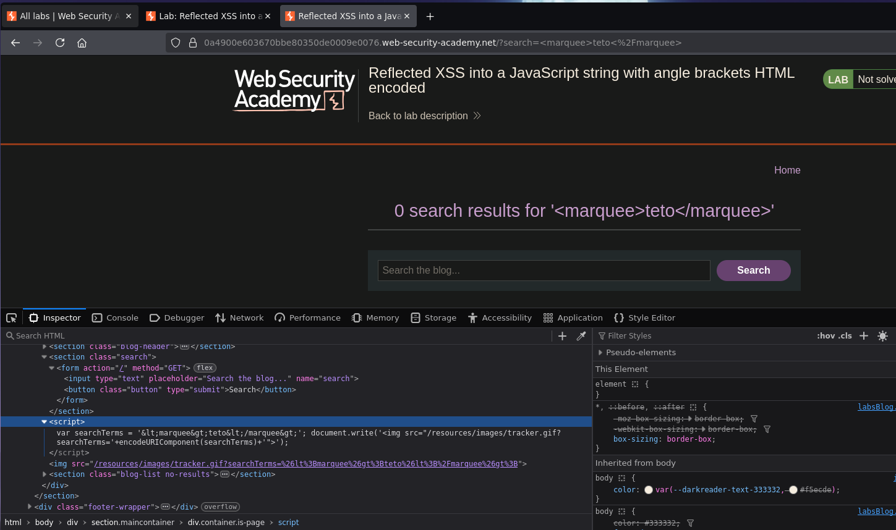Open the Memory tab
896x530 pixels.
click(375, 318)
